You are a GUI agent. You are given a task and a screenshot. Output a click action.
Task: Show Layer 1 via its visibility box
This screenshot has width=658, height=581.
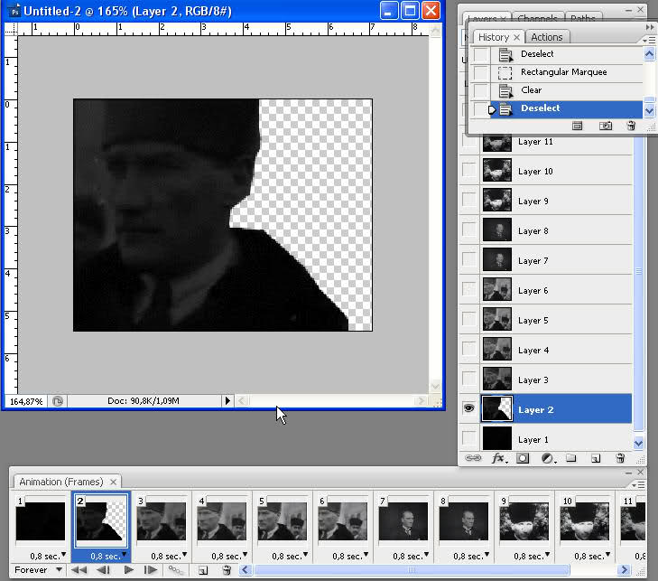(468, 439)
